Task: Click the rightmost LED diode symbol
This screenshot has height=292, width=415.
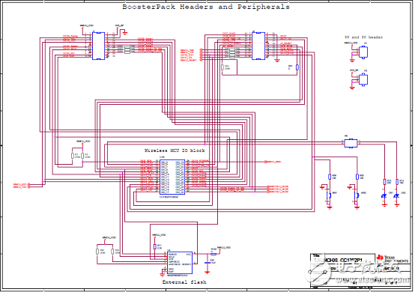Action: click(396, 196)
